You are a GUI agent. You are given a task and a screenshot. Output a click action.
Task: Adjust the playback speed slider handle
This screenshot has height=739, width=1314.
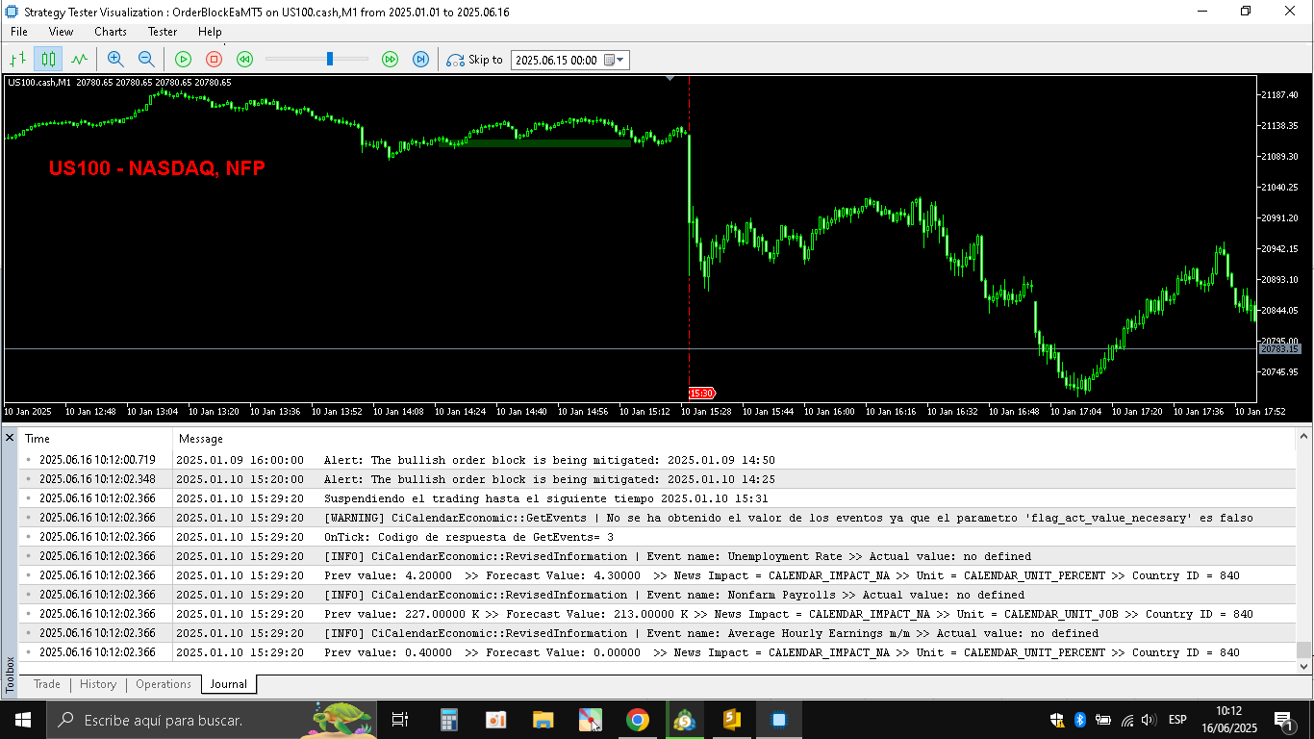330,60
